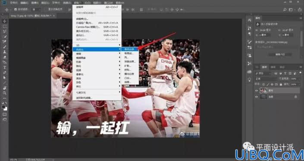
Task: Choose 查找边缘 (Find Edges) in the Stylize submenu
Action: pyautogui.click(x=130, y=49)
